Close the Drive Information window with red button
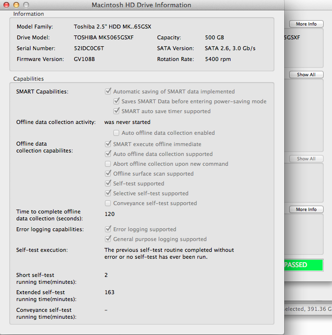 point(6,5)
